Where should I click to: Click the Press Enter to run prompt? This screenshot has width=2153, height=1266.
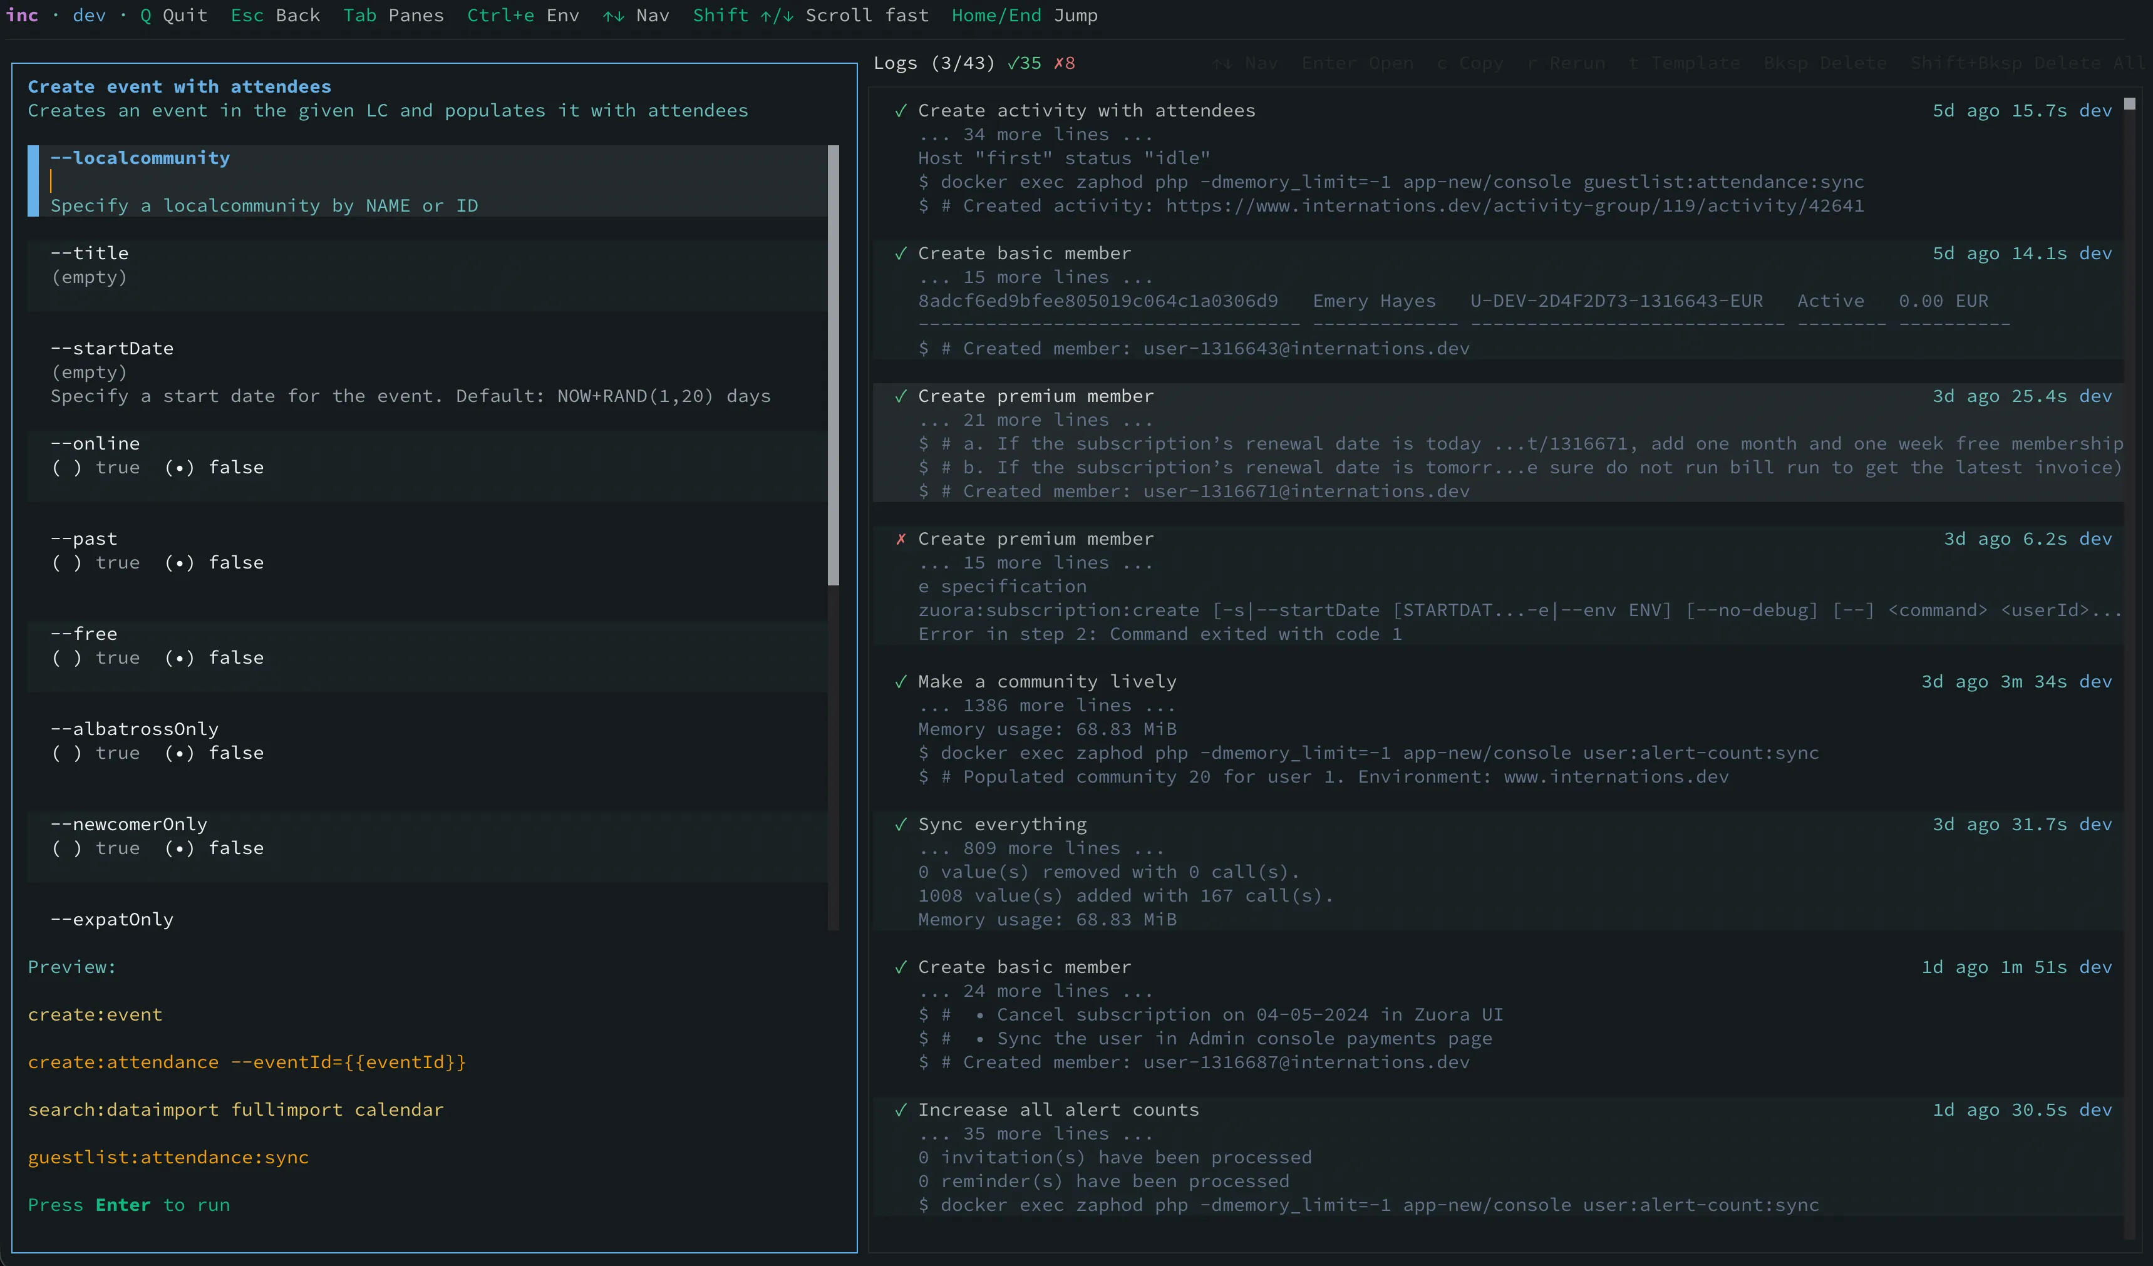[129, 1205]
